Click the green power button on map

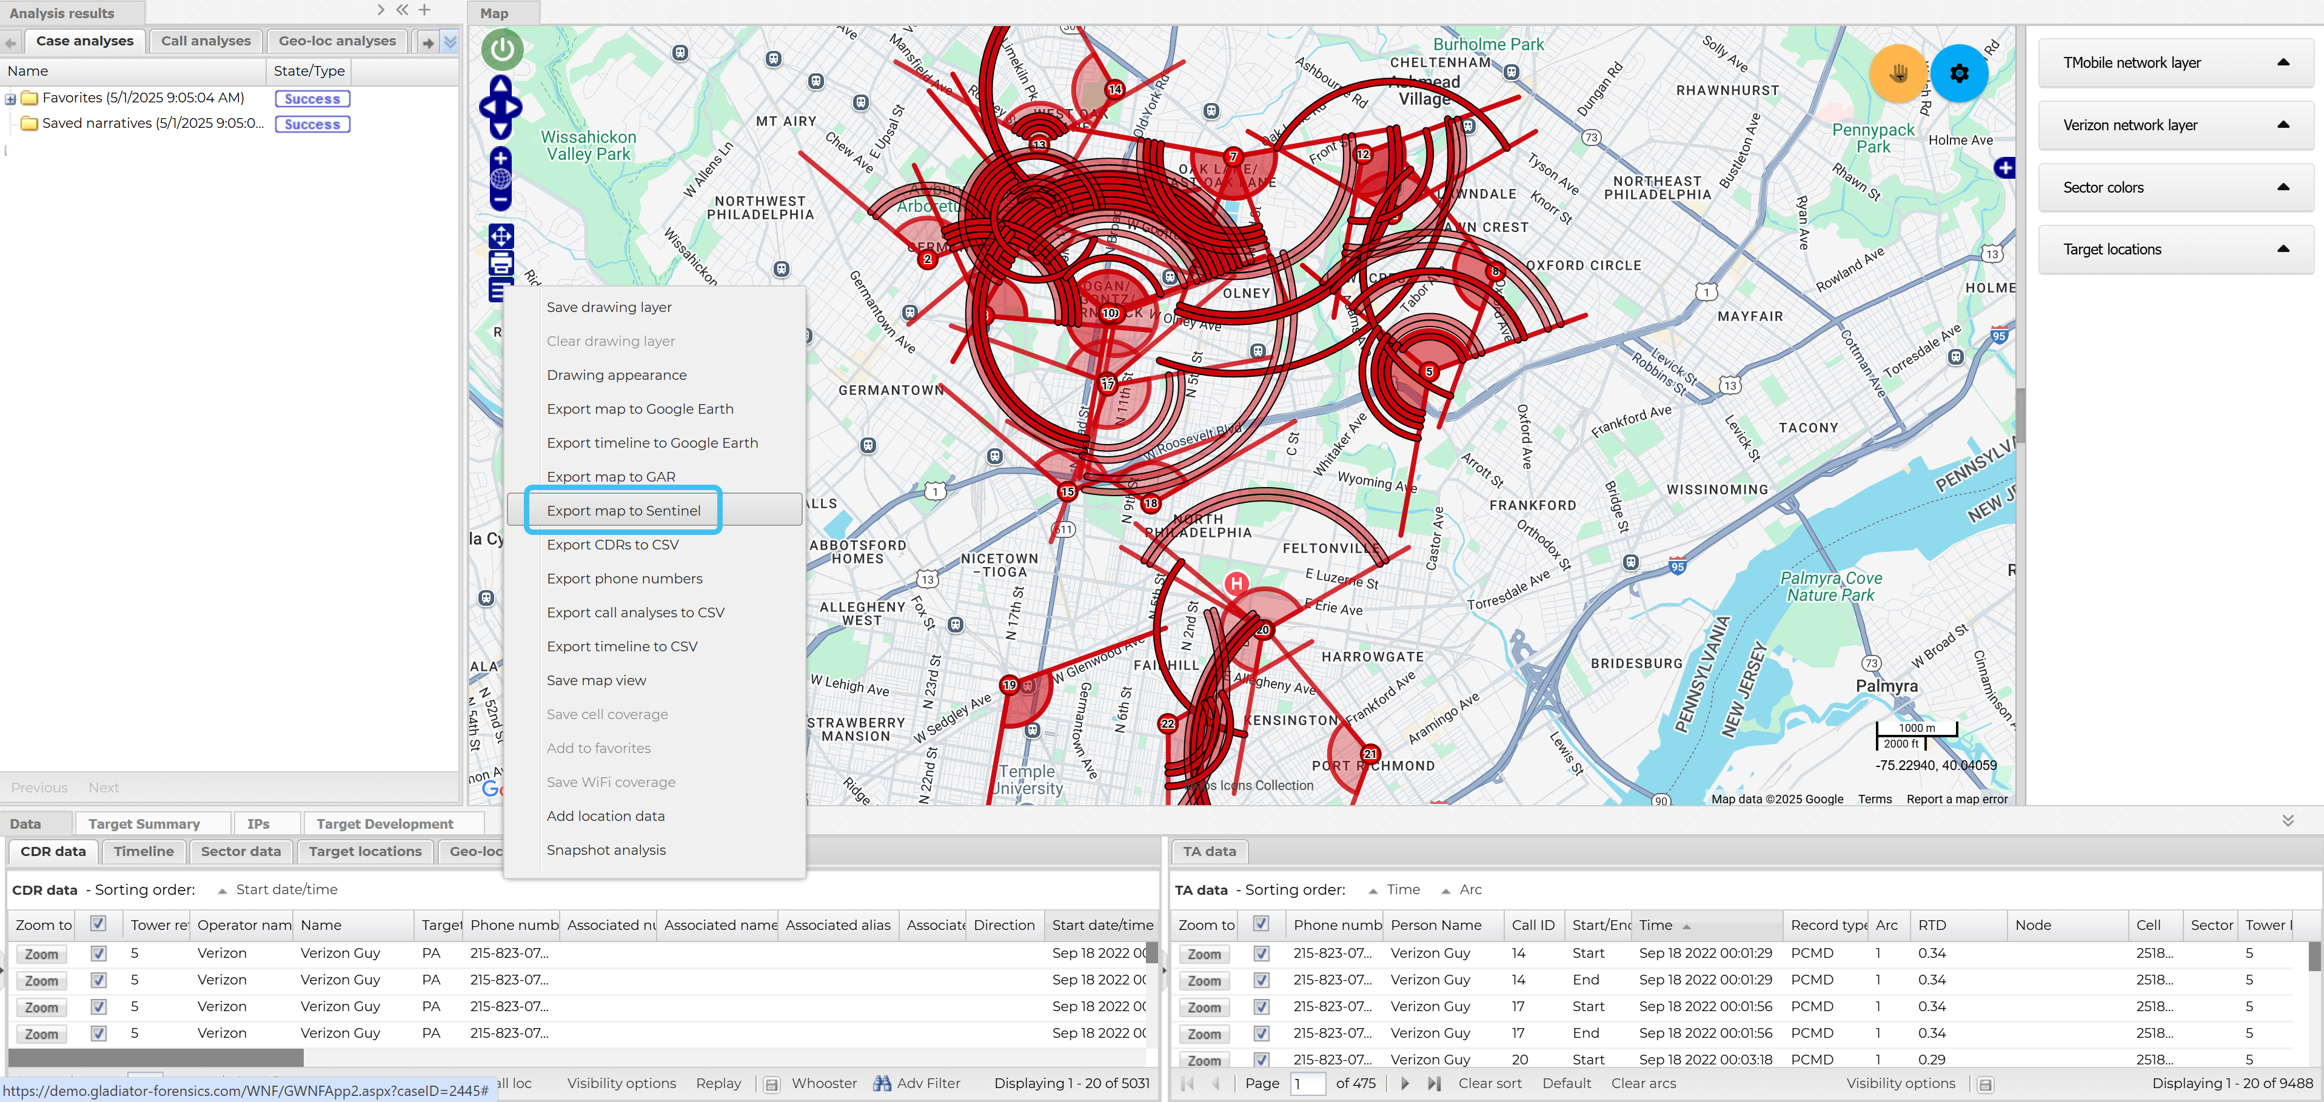tap(501, 50)
